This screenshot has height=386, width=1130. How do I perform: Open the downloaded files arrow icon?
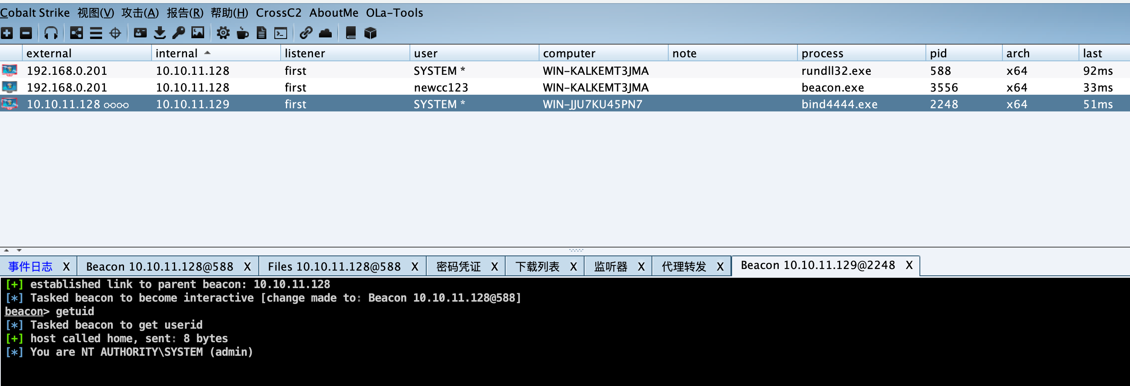(159, 33)
